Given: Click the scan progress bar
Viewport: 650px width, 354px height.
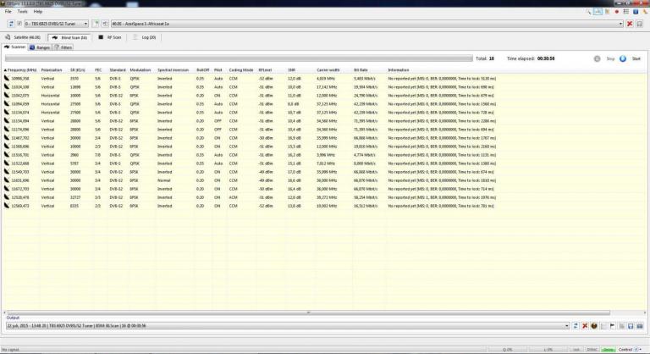Looking at the screenshot, I should click(237, 58).
